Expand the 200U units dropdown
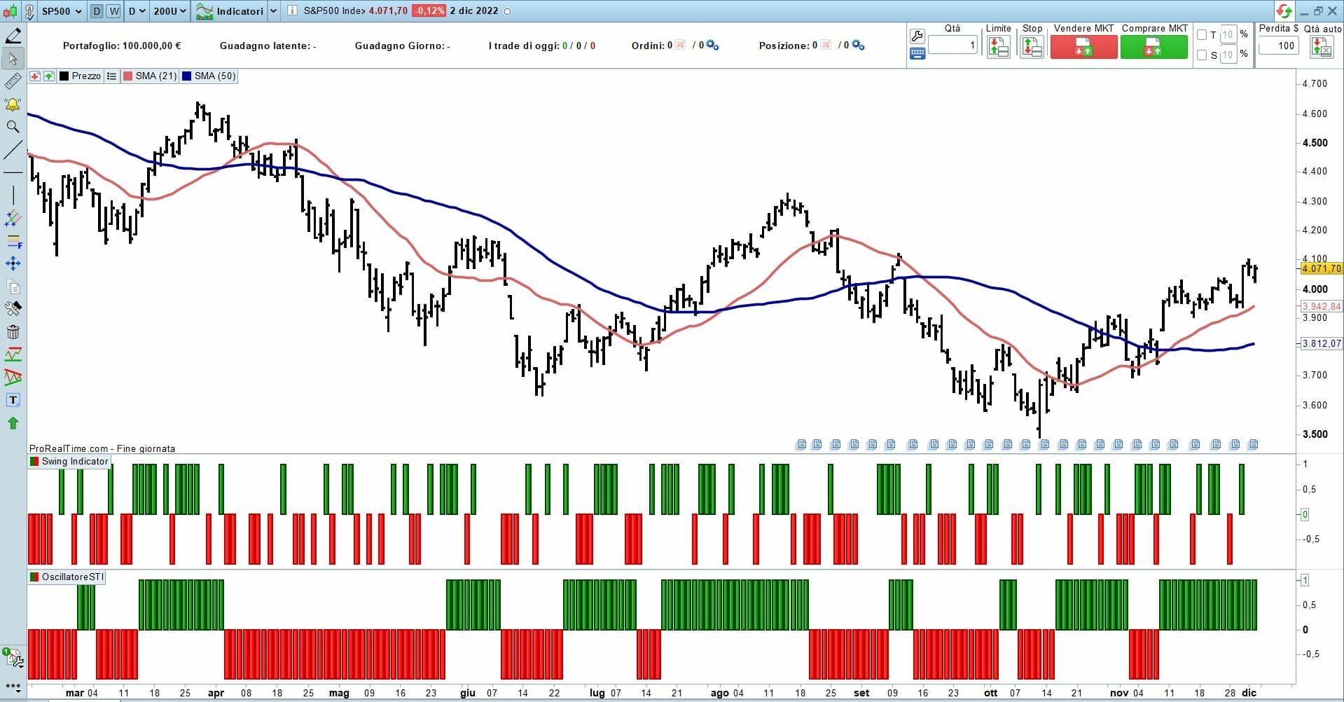This screenshot has height=702, width=1344. (x=170, y=11)
